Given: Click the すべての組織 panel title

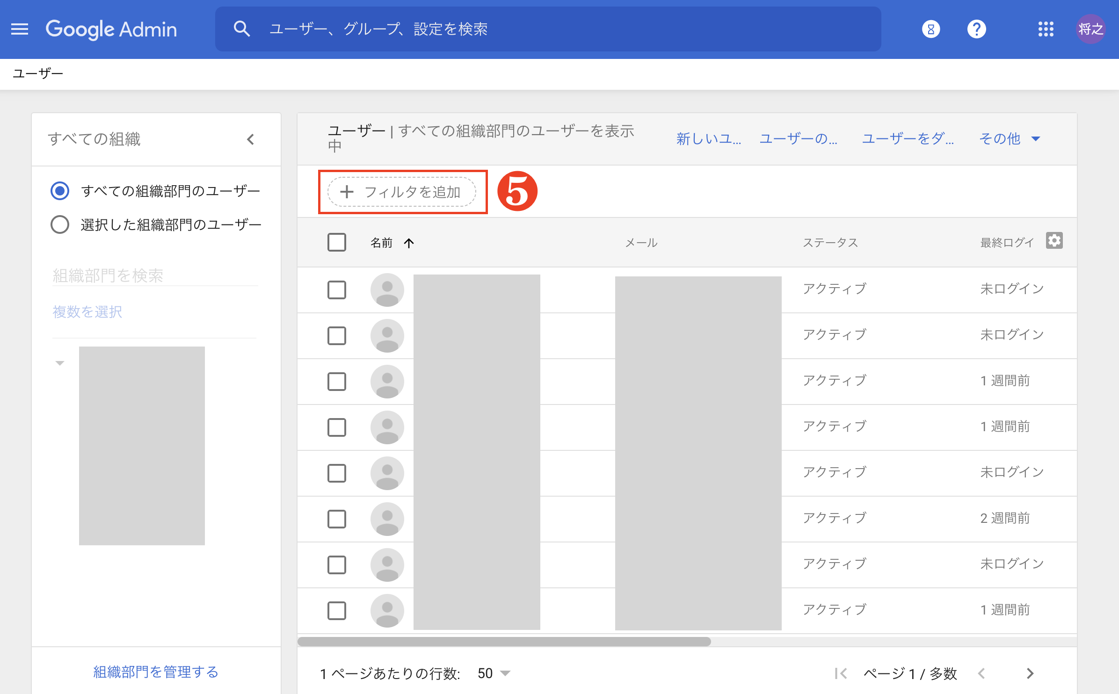Looking at the screenshot, I should click(x=94, y=139).
